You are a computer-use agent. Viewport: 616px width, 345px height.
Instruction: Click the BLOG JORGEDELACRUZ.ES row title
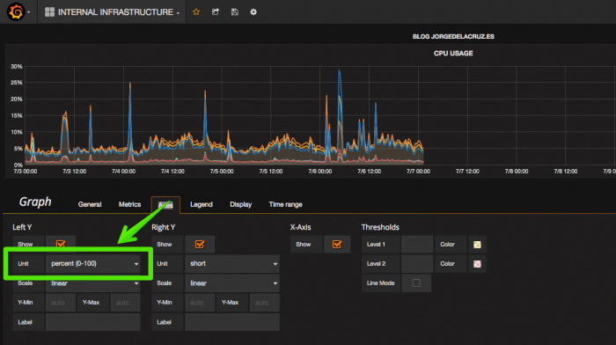(x=453, y=37)
